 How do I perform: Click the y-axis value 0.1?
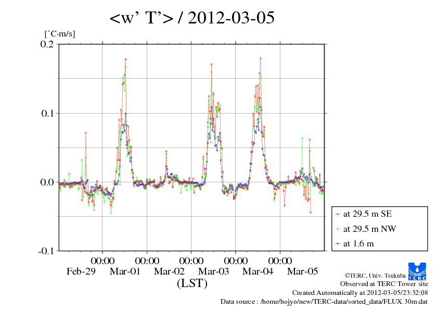point(47,113)
